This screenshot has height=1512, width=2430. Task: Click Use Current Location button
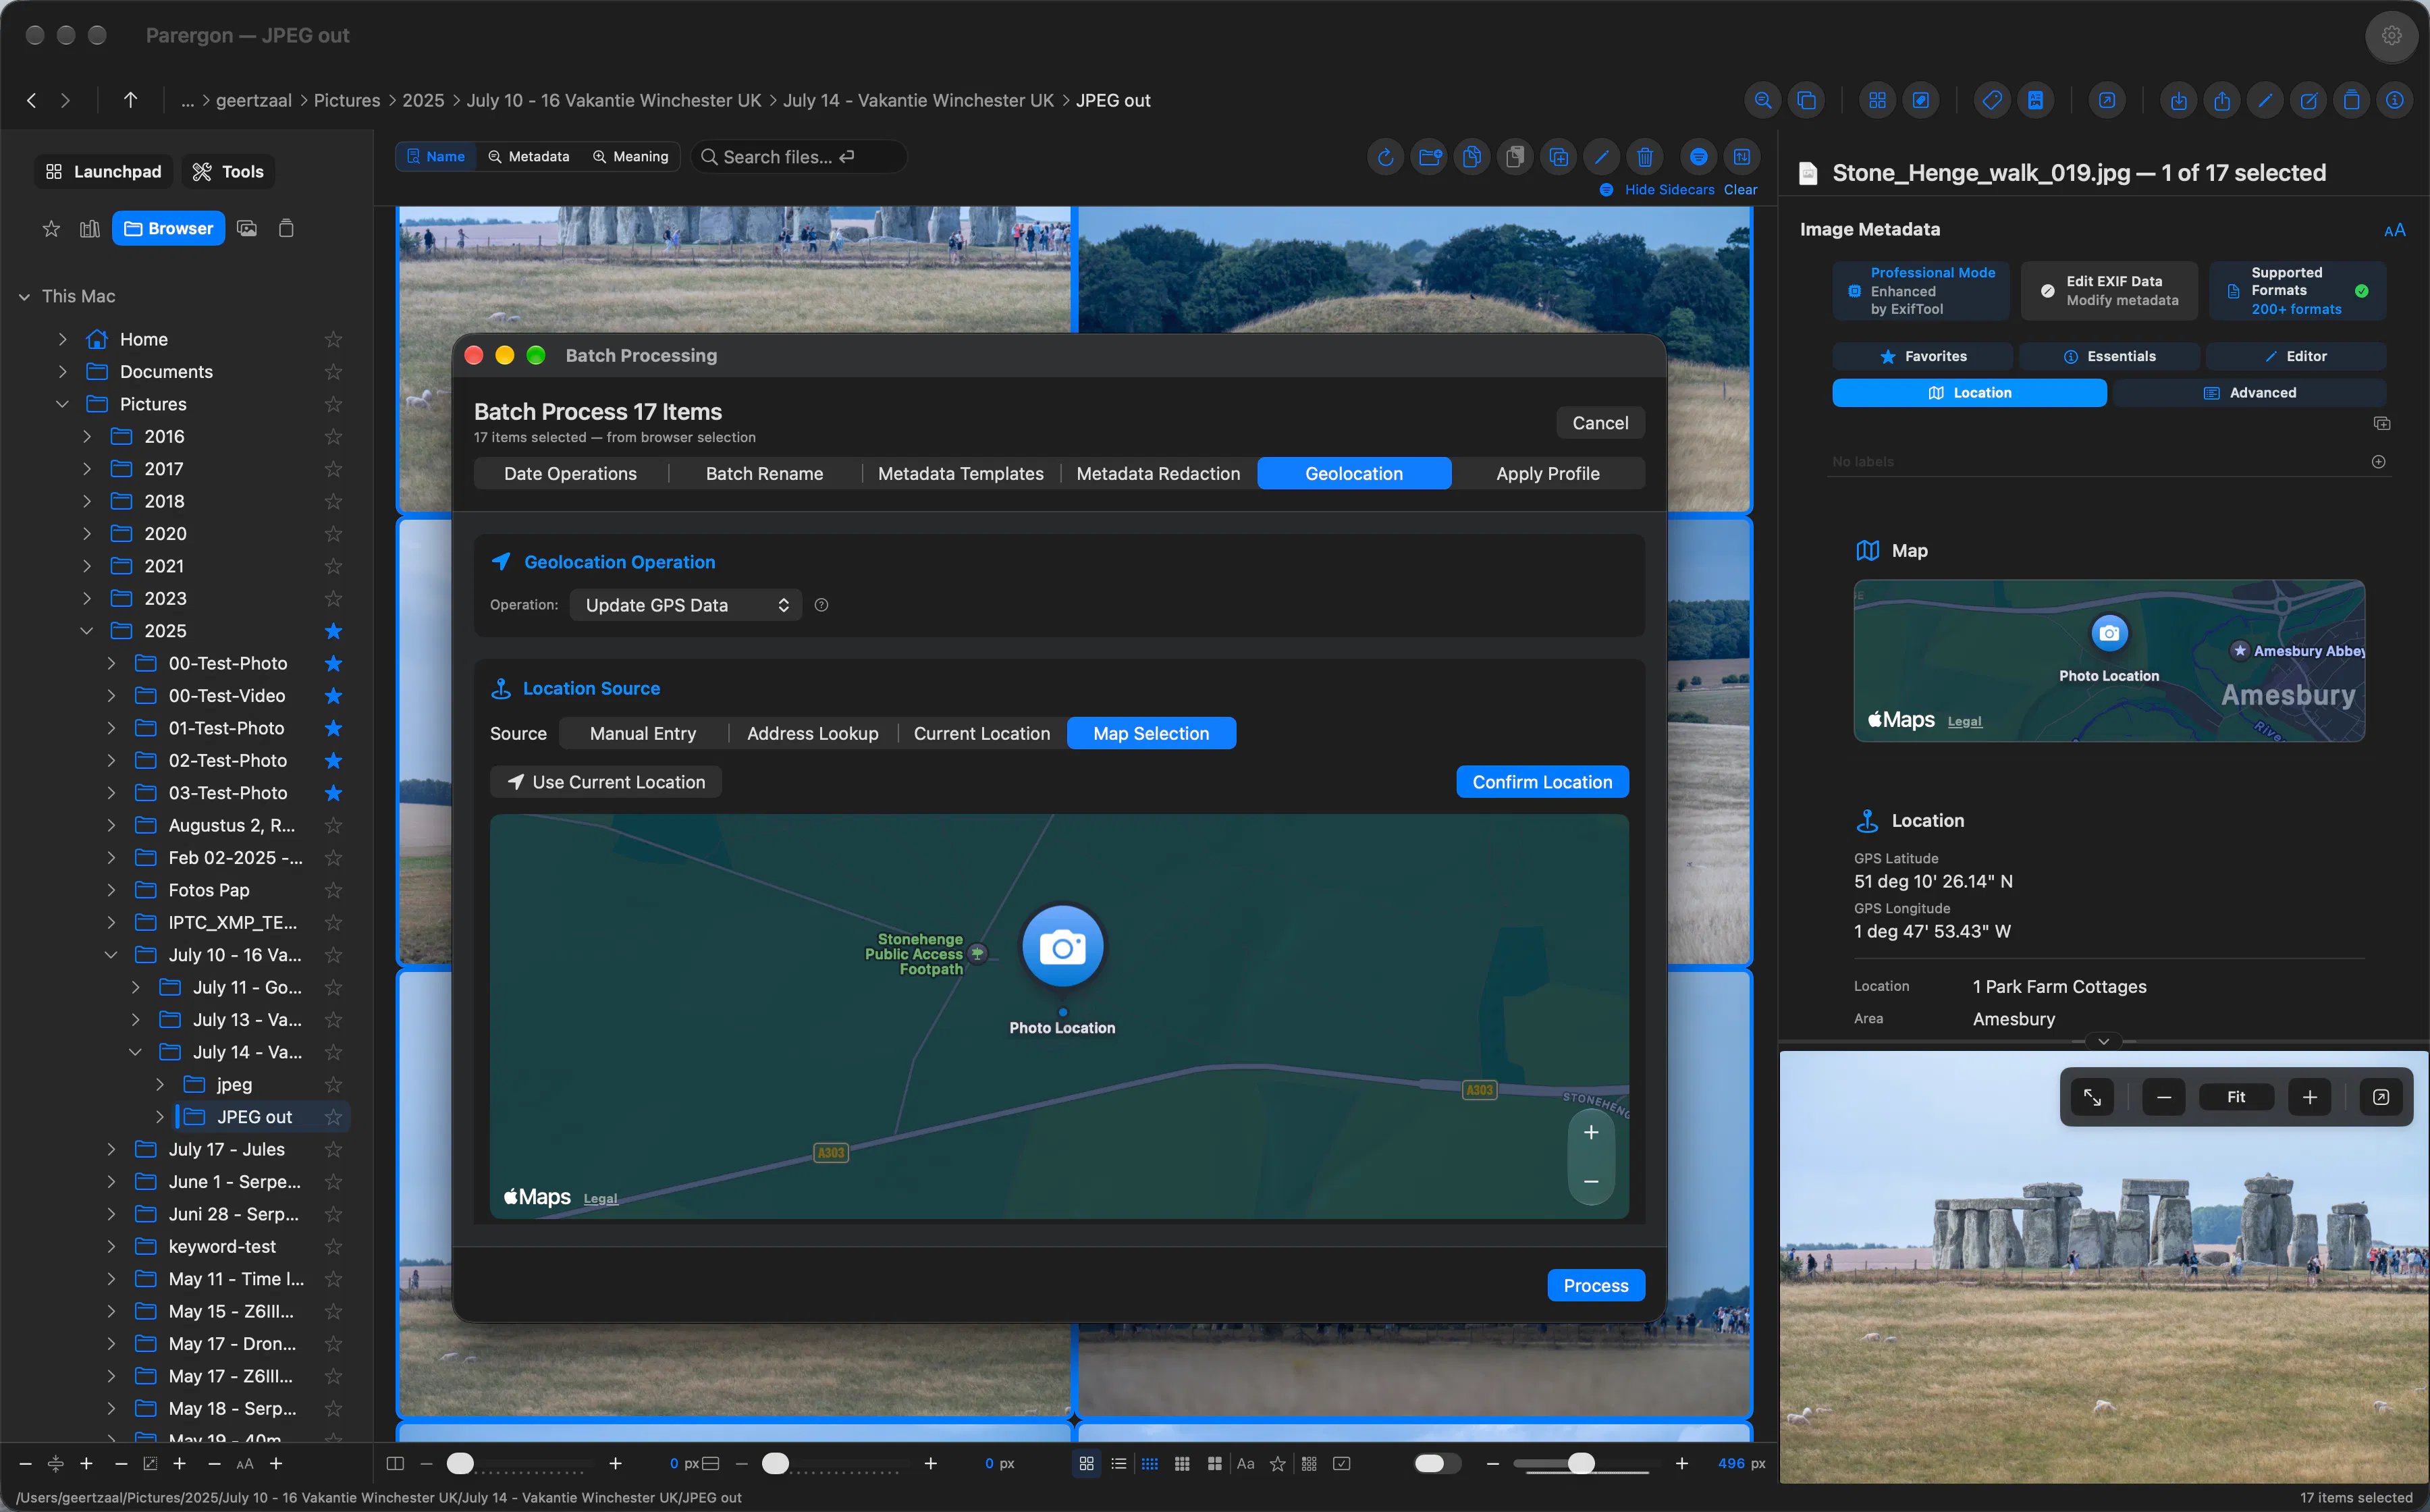click(606, 782)
